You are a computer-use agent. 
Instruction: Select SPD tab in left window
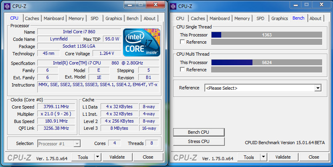[95, 18]
